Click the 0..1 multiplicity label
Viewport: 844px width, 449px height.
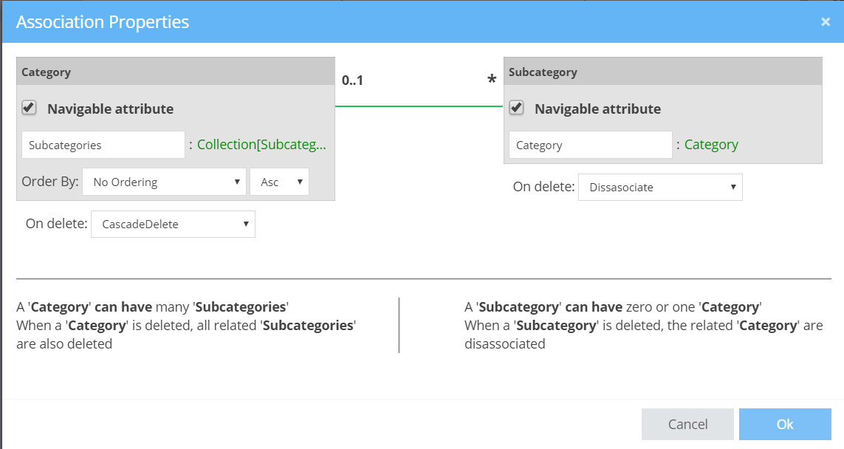352,80
